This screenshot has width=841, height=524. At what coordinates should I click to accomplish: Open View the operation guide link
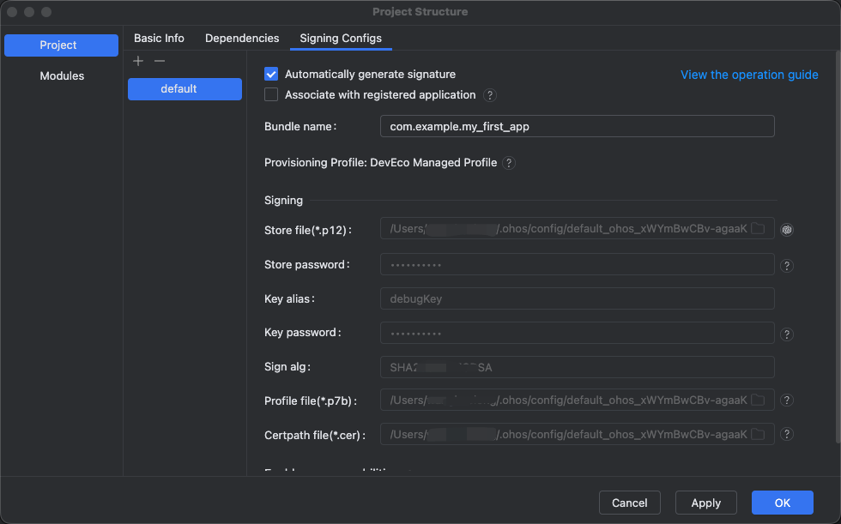749,75
